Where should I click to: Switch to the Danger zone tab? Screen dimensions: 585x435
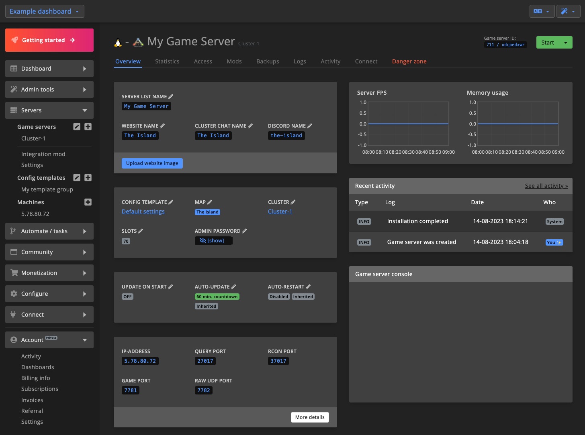click(409, 61)
